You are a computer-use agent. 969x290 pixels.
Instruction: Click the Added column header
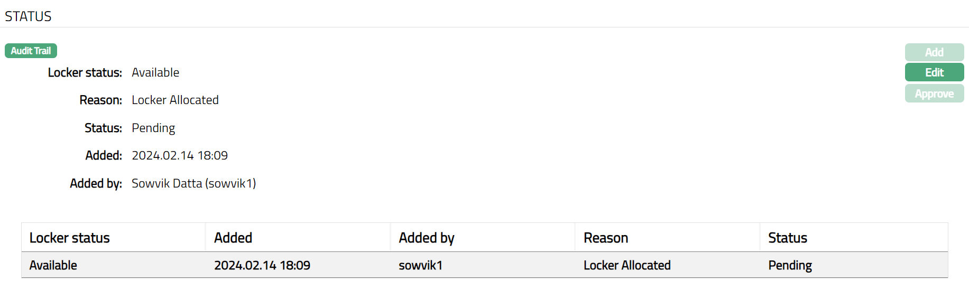pyautogui.click(x=233, y=238)
